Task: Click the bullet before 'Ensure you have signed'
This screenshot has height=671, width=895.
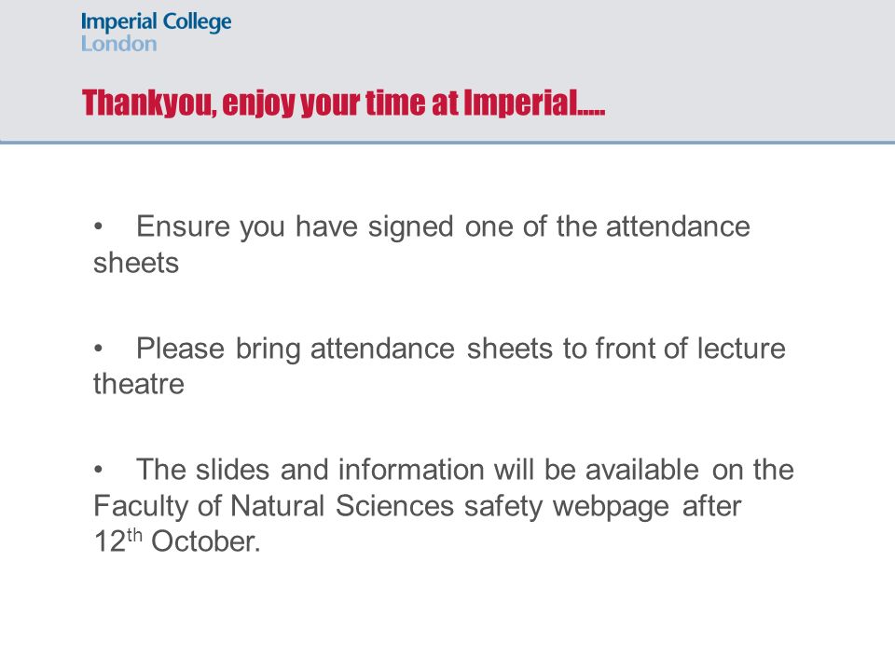Action: pyautogui.click(x=98, y=227)
